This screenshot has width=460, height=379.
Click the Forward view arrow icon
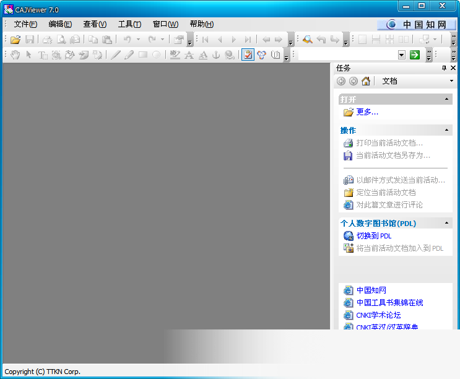pyautogui.click(x=279, y=39)
